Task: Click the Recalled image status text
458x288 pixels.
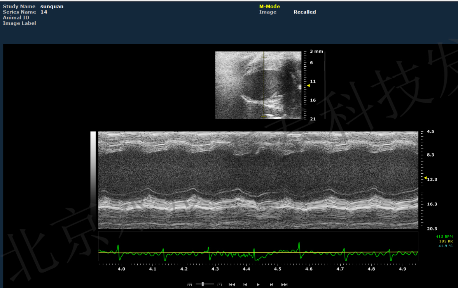Action: (304, 12)
